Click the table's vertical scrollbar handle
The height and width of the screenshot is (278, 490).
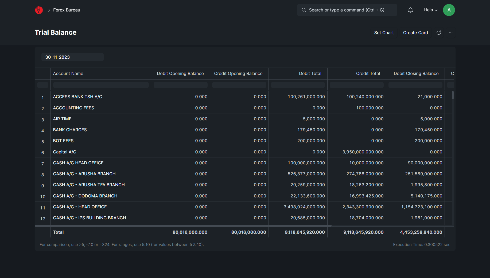pyautogui.click(x=453, y=95)
